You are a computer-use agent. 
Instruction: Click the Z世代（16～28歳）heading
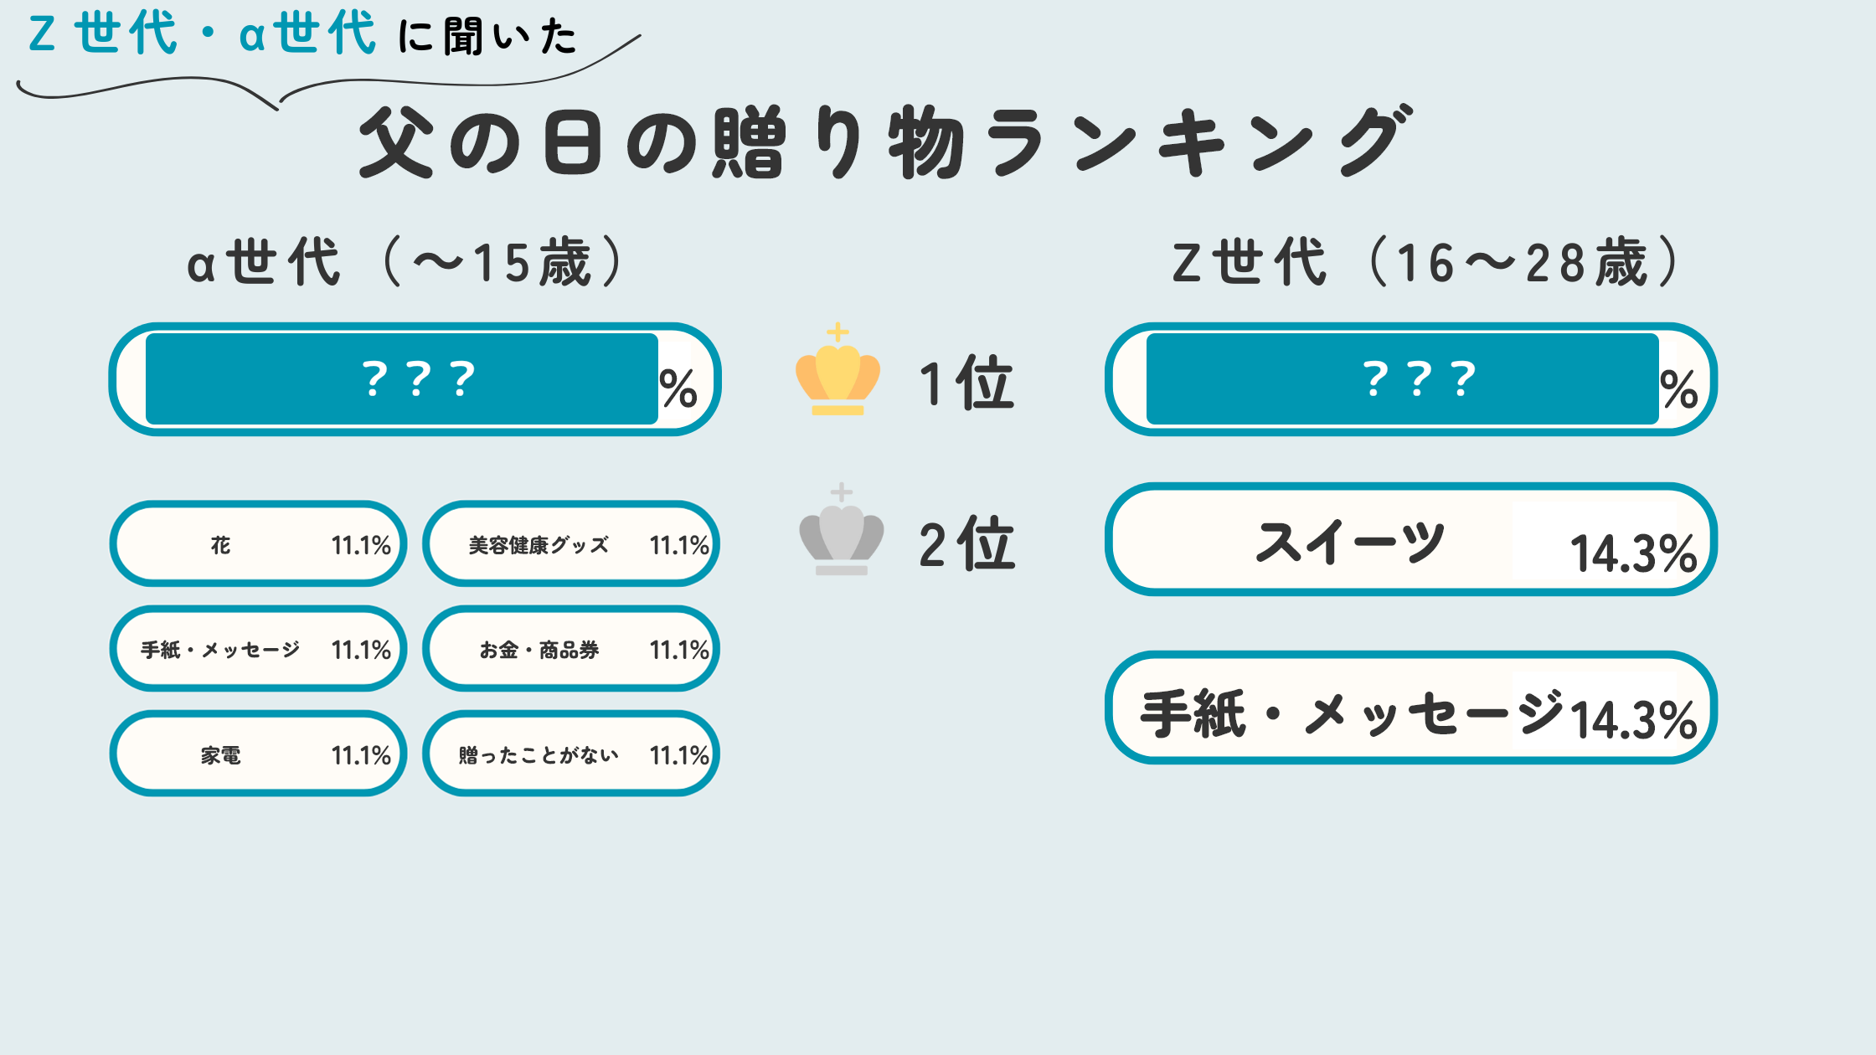coord(1426,262)
